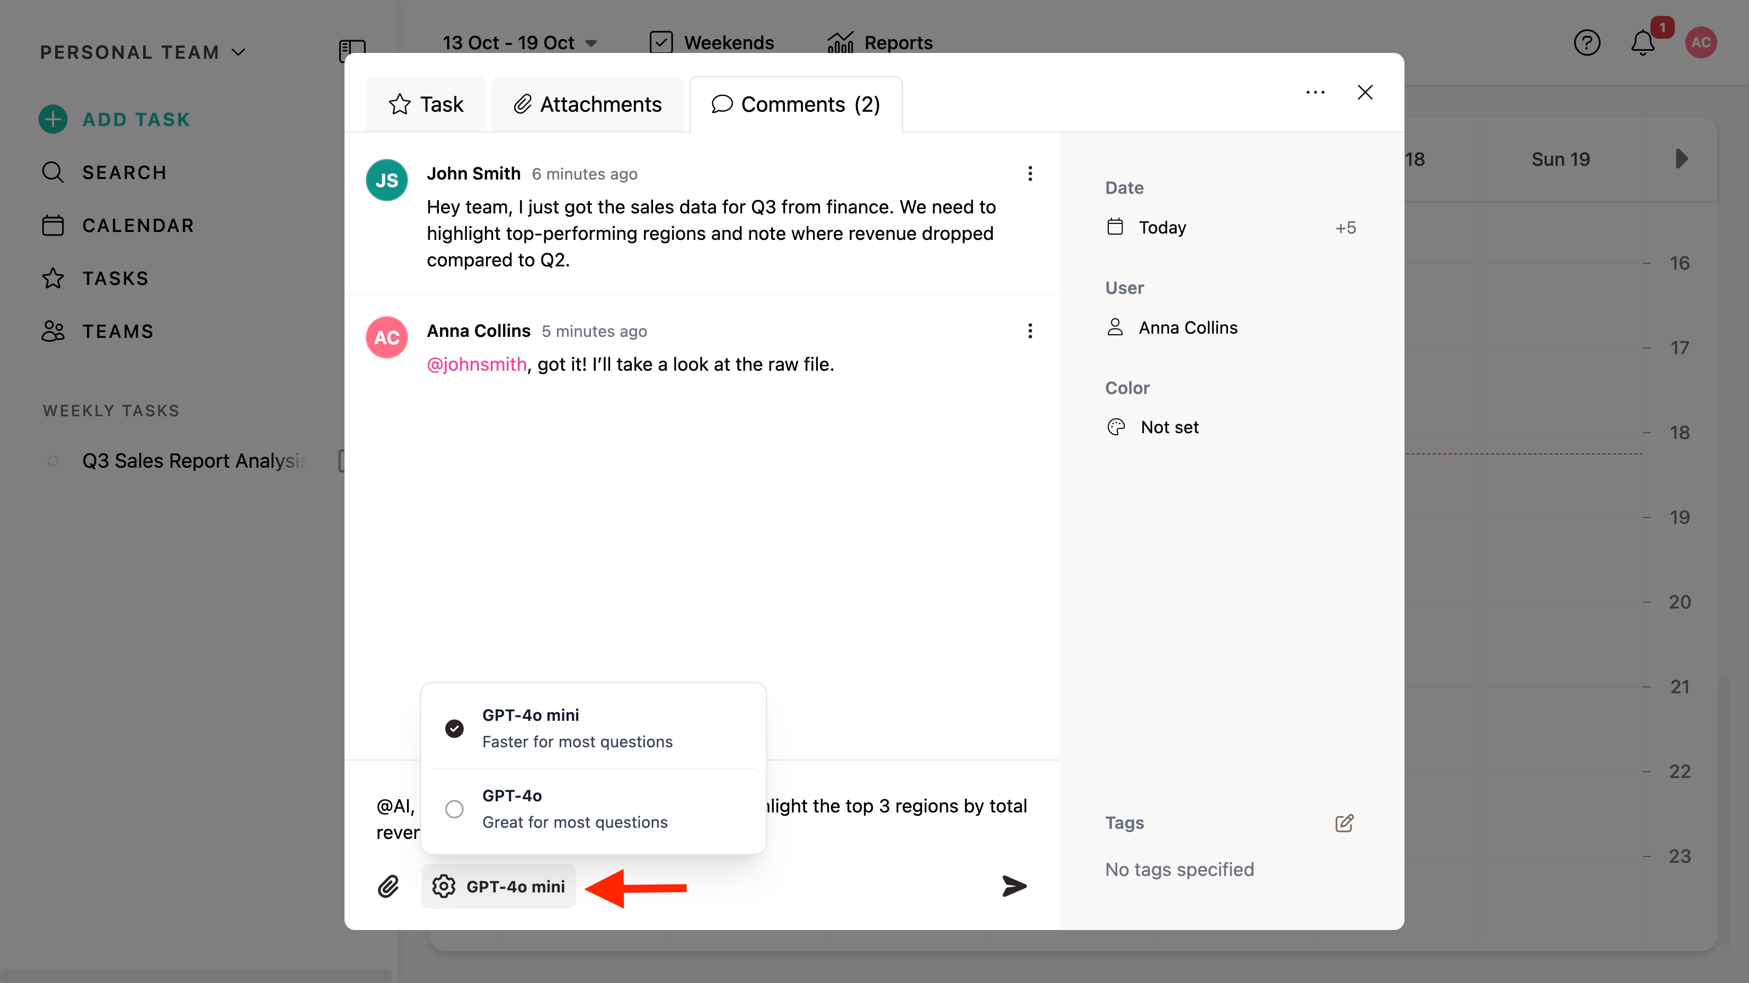The image size is (1749, 983).
Task: Switch to the Task tab
Action: [427, 104]
